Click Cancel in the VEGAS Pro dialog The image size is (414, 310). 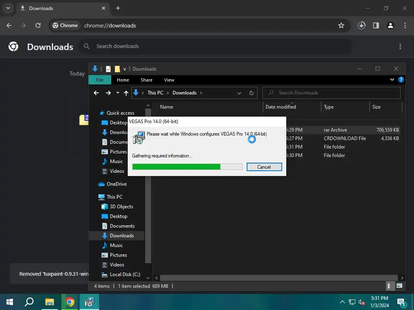click(x=264, y=167)
